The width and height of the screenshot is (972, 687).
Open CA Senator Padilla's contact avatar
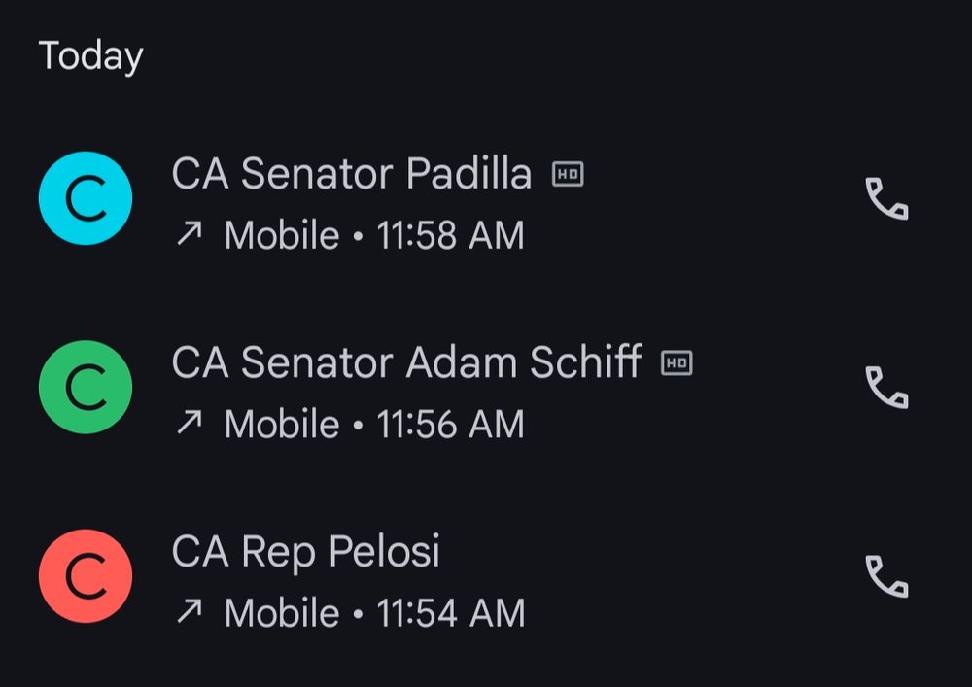84,197
